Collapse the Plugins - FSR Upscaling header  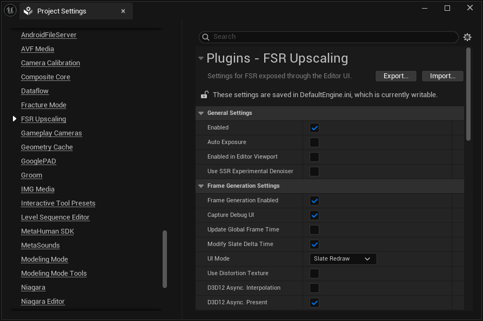click(x=201, y=58)
